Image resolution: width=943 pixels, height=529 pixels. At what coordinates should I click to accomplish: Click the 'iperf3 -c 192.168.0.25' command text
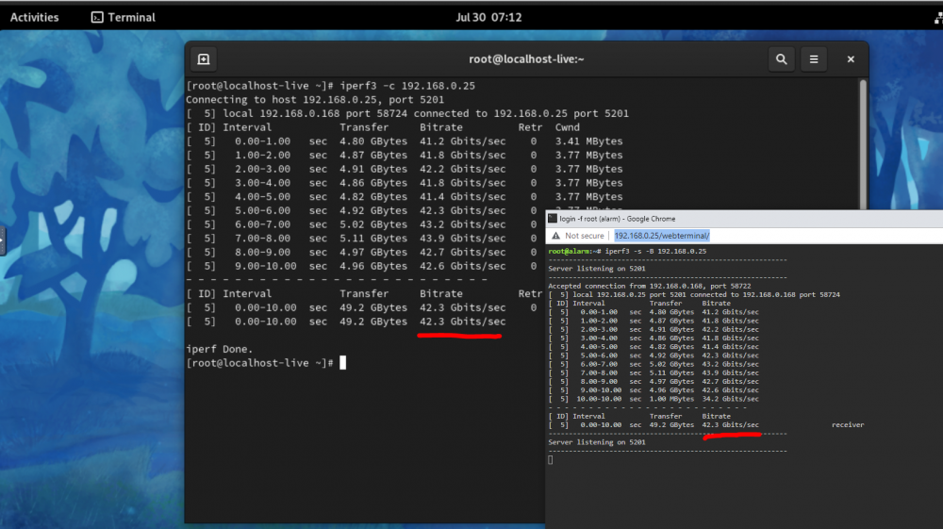(x=407, y=86)
